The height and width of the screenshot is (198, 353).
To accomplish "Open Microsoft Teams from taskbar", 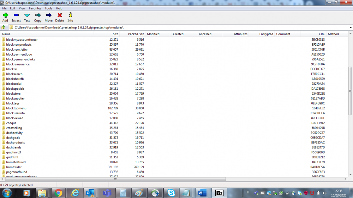I will [x=107, y=193].
